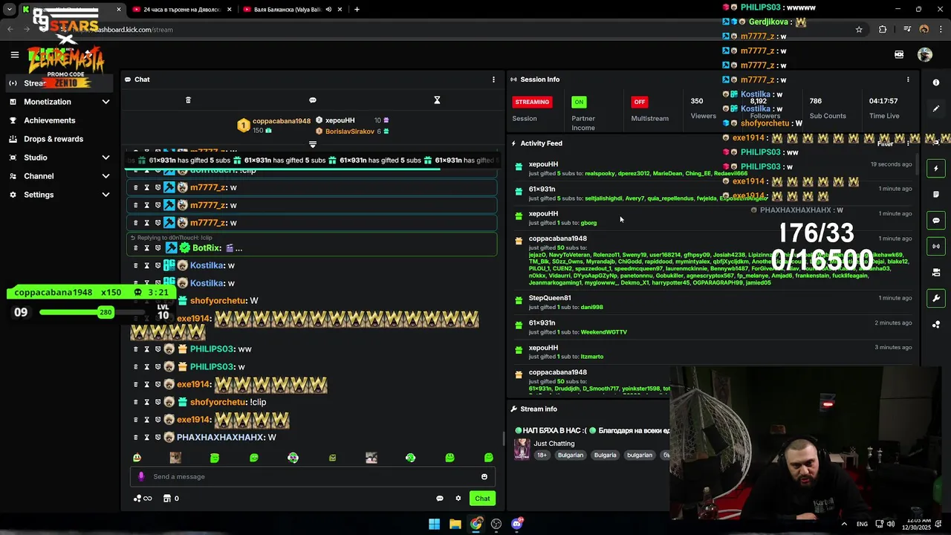The height and width of the screenshot is (535, 951).
Task: Toggle the chat bubble widget icon in right sidebar
Action: [x=936, y=220]
